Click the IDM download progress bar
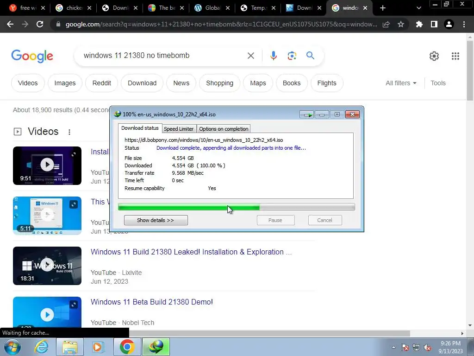 click(237, 207)
